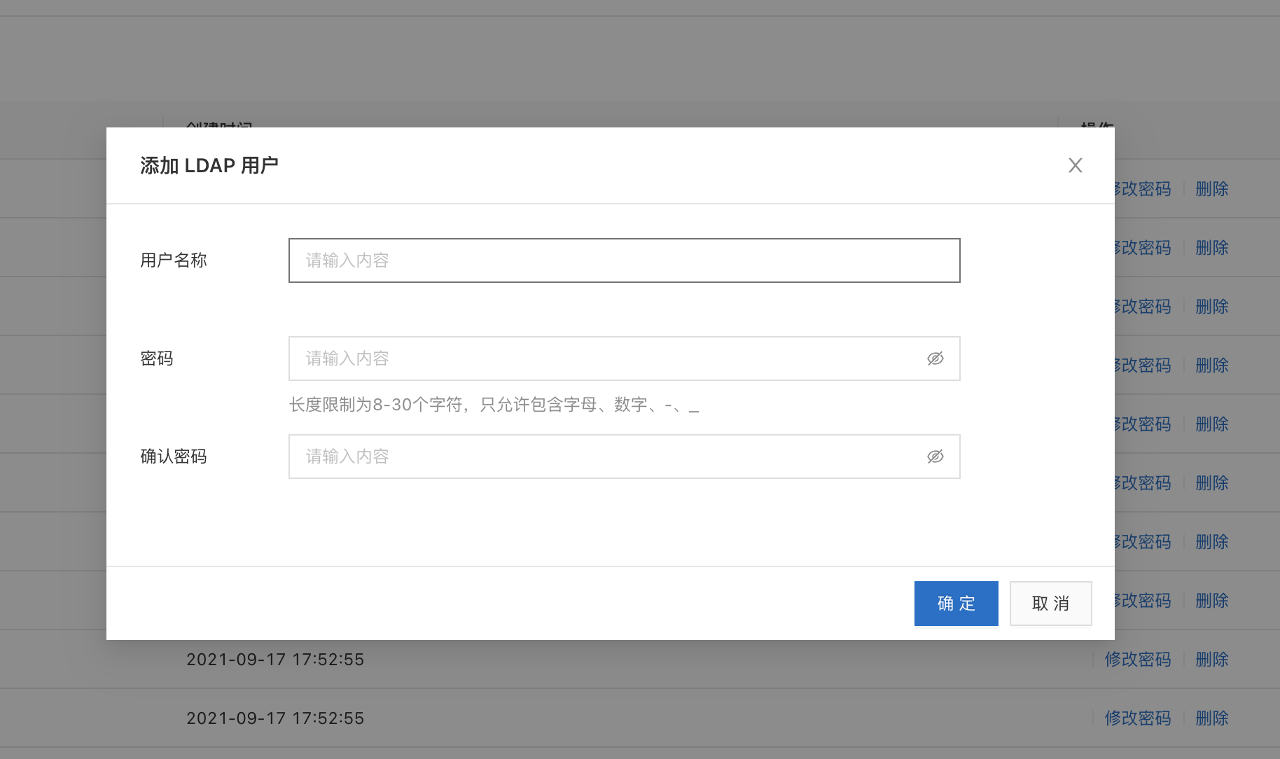Toggle the eye icon in 确认密码 field
Screen dimensions: 1280x759
click(x=935, y=457)
